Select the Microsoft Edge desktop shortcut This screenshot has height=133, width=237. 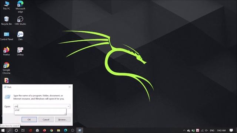coord(20,7)
